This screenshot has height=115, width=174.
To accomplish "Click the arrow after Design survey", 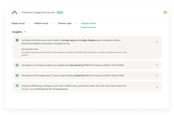I will (x=29, y=23).
